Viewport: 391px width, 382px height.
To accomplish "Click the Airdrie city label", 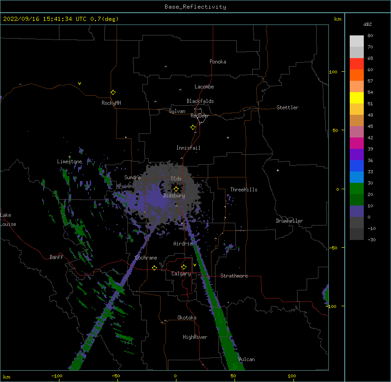I will (183, 244).
